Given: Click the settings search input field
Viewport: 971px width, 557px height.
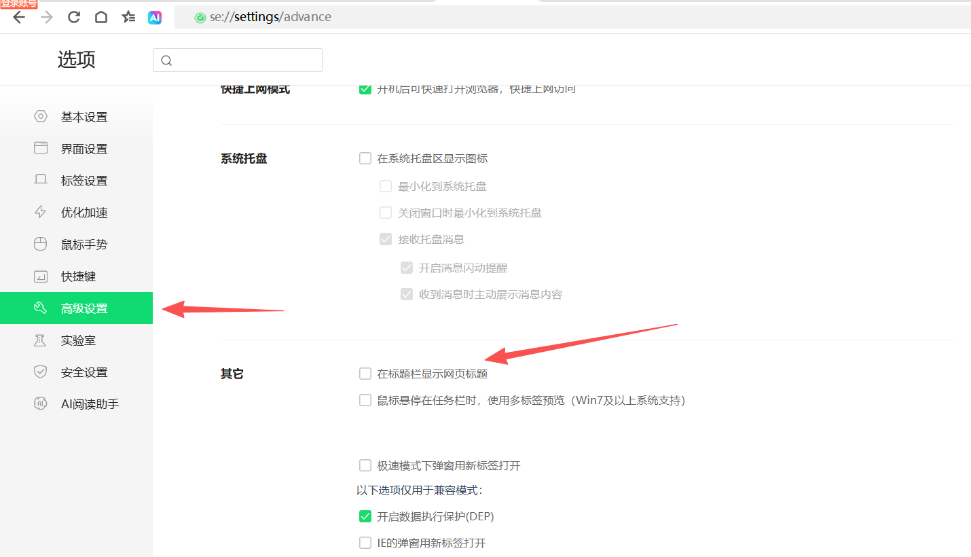Looking at the screenshot, I should pyautogui.click(x=244, y=60).
